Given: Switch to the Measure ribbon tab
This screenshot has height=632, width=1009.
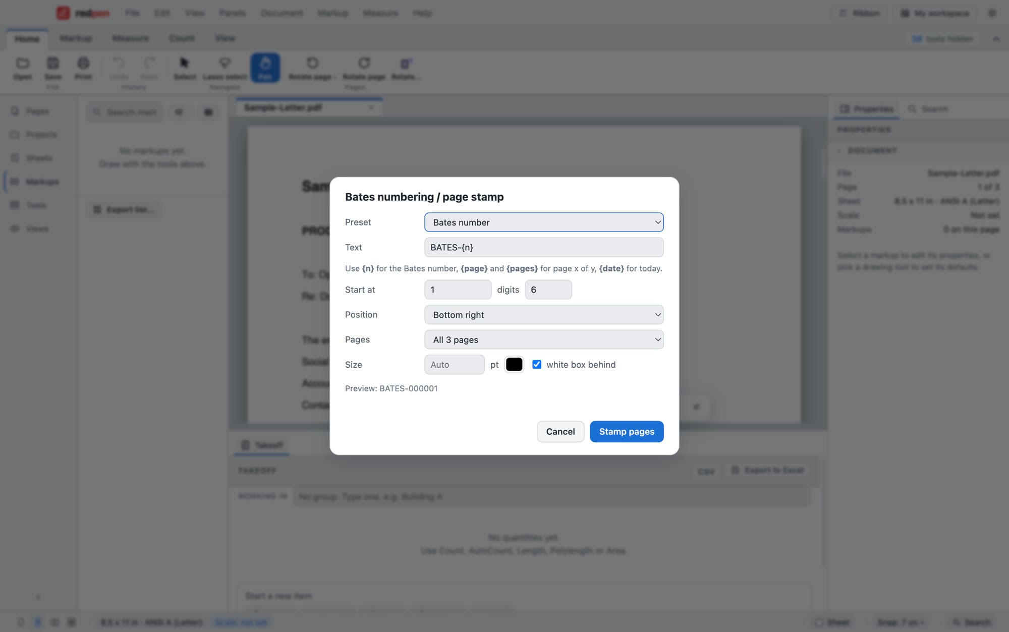Looking at the screenshot, I should (x=130, y=38).
